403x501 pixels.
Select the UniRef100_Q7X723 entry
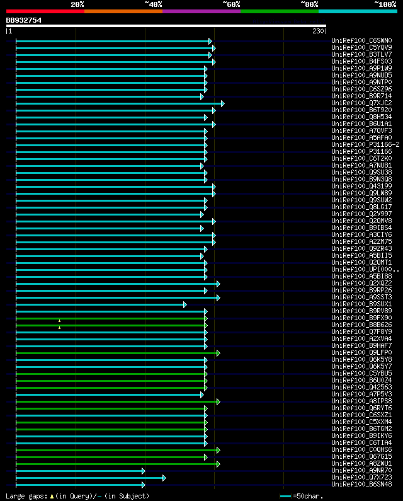[361, 477]
